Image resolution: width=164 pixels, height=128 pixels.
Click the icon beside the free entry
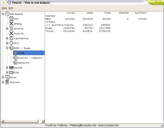(15, 53)
